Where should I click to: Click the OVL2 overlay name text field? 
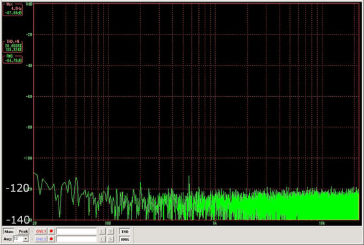point(77,239)
